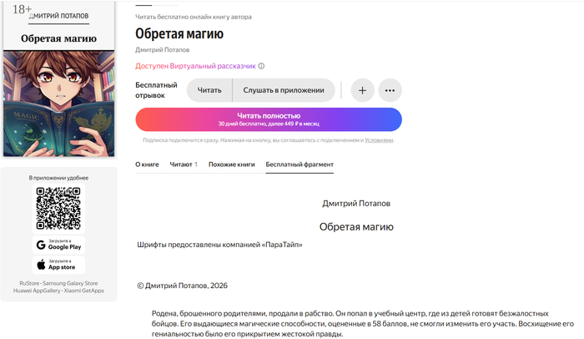Screen dimensions: 584x339
Task: Click author link Дмитрий Потапов under title
Action: tap(162, 50)
